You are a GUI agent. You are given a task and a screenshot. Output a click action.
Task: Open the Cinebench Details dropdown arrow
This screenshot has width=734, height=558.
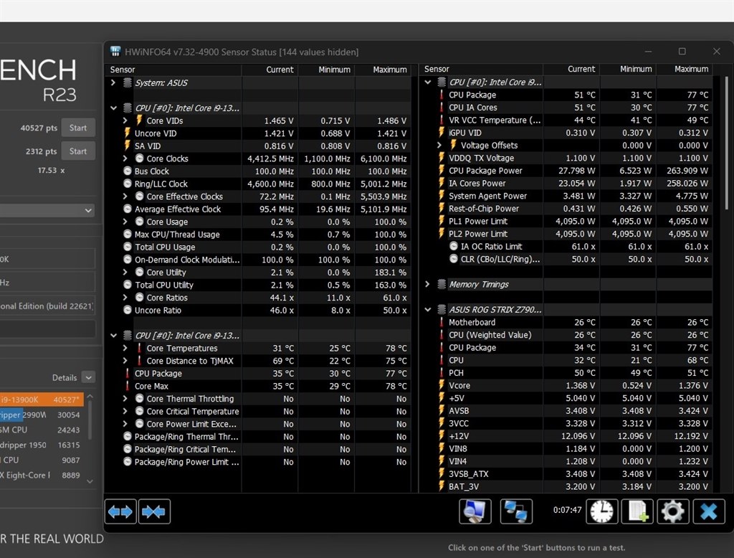point(88,377)
